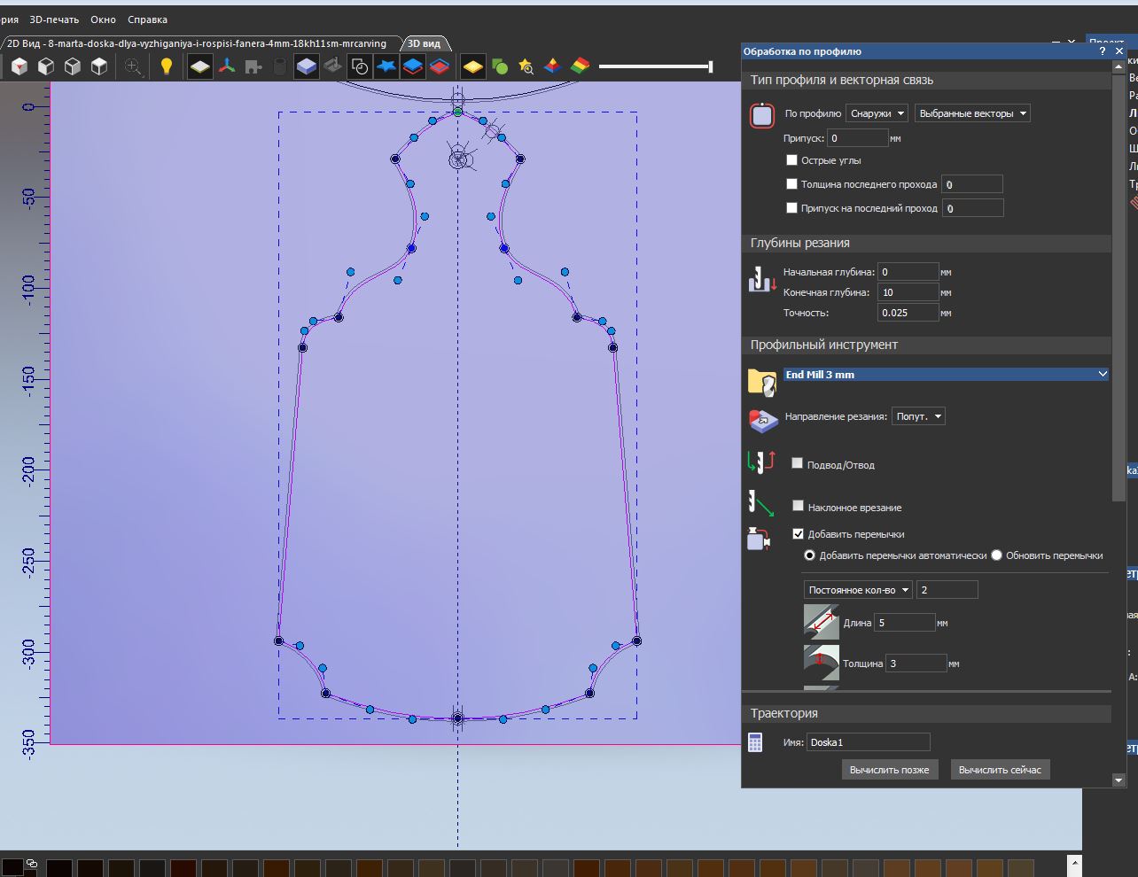Open tool database folder icon
Viewport: 1138px width, 877px height.
761,382
